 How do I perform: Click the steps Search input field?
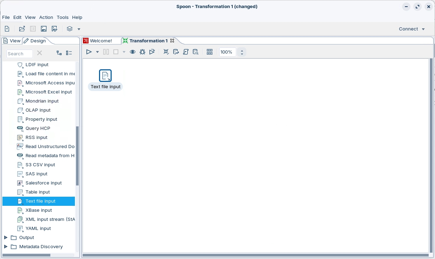tap(20, 54)
